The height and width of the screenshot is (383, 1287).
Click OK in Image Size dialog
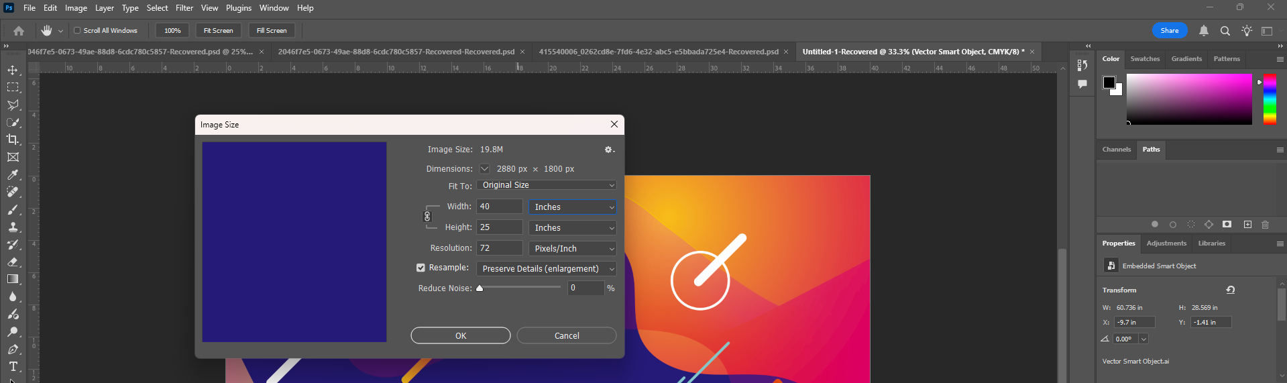[461, 335]
